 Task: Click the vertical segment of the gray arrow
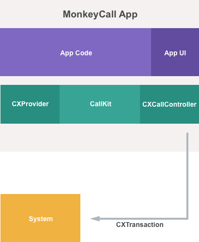187,176
